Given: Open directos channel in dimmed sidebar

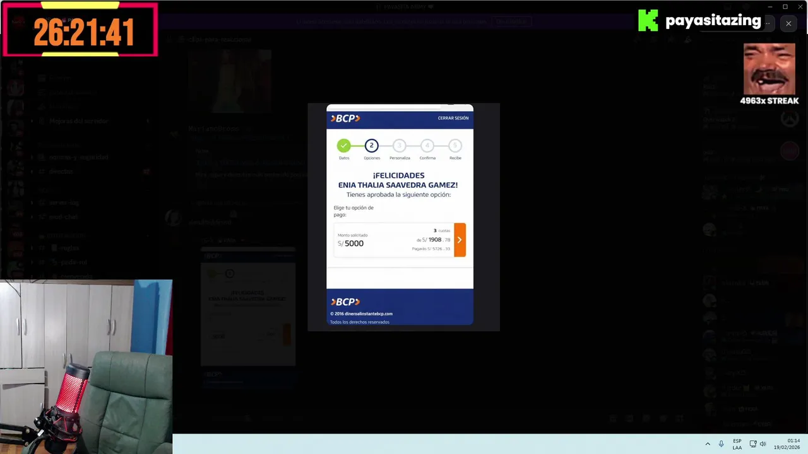Looking at the screenshot, I should [61, 172].
